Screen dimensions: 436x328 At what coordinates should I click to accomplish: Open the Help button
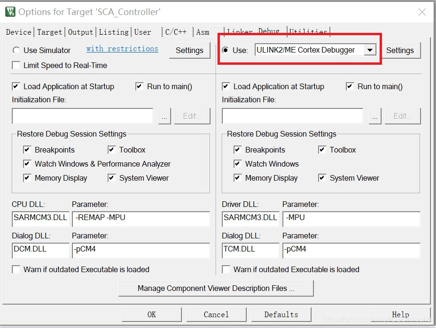(400, 314)
